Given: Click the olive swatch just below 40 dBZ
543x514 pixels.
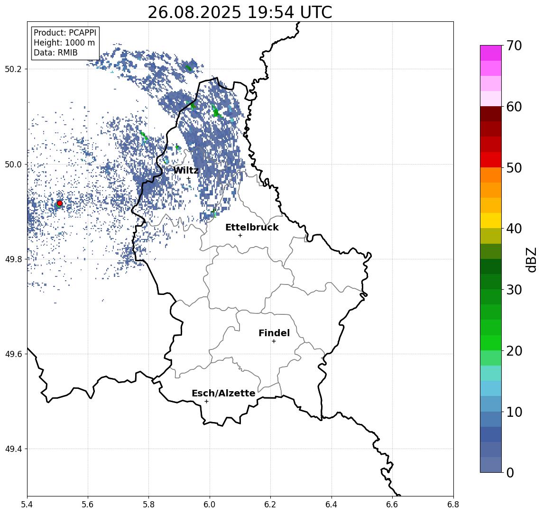Looking at the screenshot, I should (x=491, y=236).
